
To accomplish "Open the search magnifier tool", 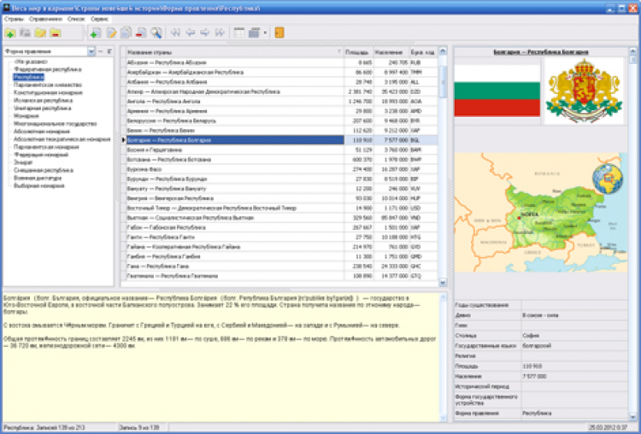I will click(156, 33).
